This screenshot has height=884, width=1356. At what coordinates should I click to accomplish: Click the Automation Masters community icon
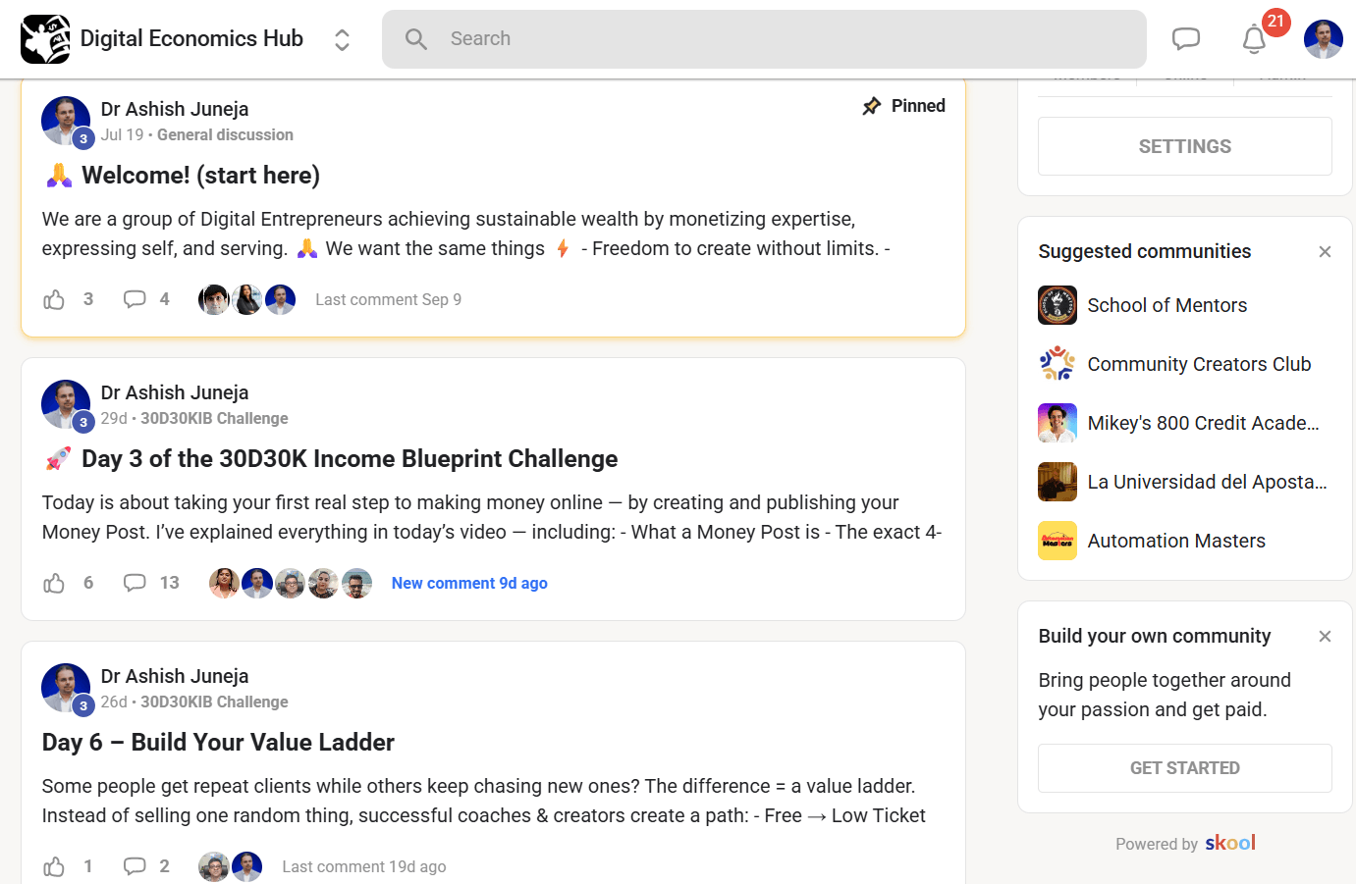[x=1058, y=541]
